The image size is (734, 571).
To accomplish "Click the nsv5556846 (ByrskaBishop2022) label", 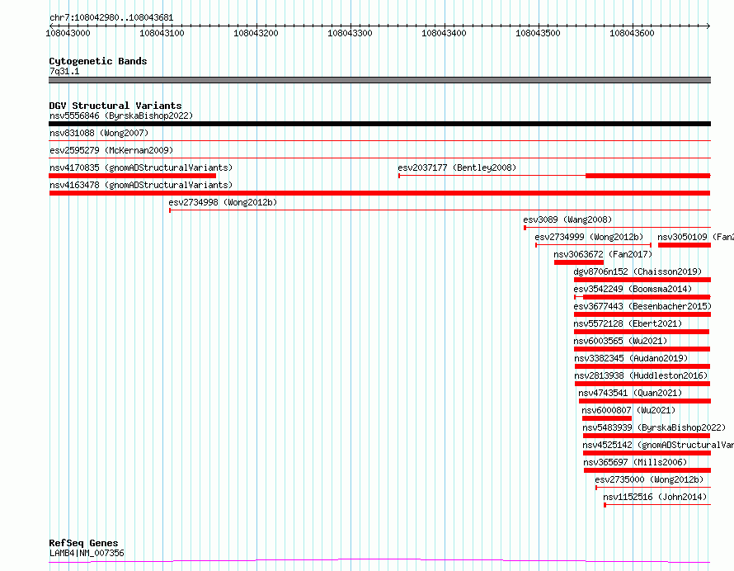I will point(121,116).
